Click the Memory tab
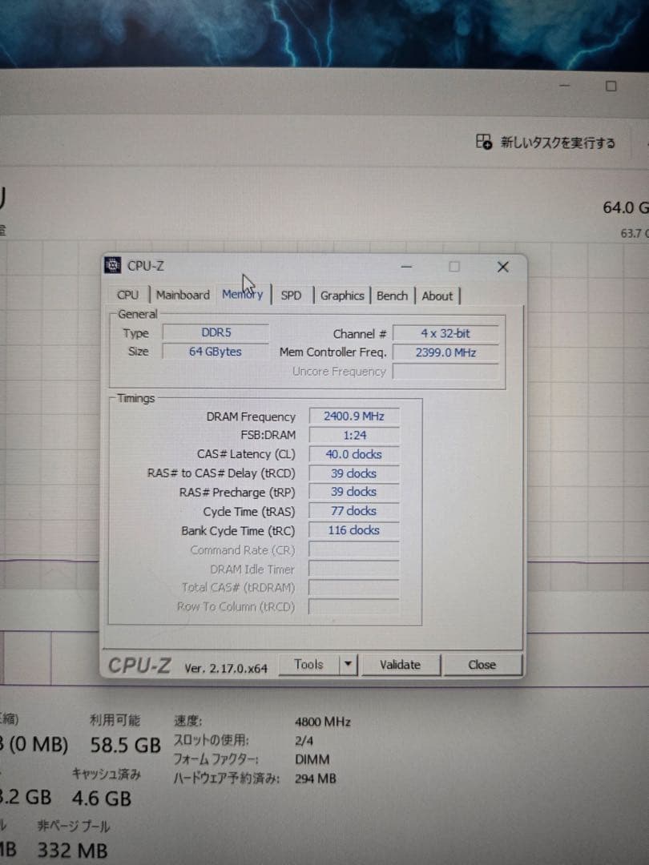Screen dimensions: 649x865 click(x=242, y=295)
